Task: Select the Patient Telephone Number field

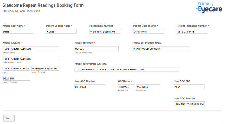Action: [x=192, y=31]
